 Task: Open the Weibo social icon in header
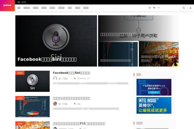(x=150, y=8)
